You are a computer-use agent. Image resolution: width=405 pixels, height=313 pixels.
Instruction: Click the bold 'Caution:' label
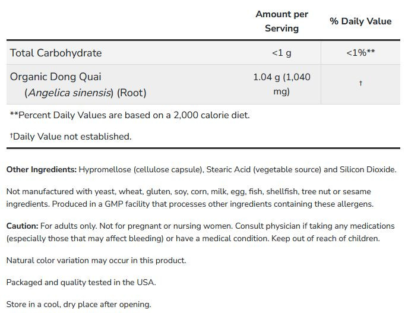click(x=22, y=226)
